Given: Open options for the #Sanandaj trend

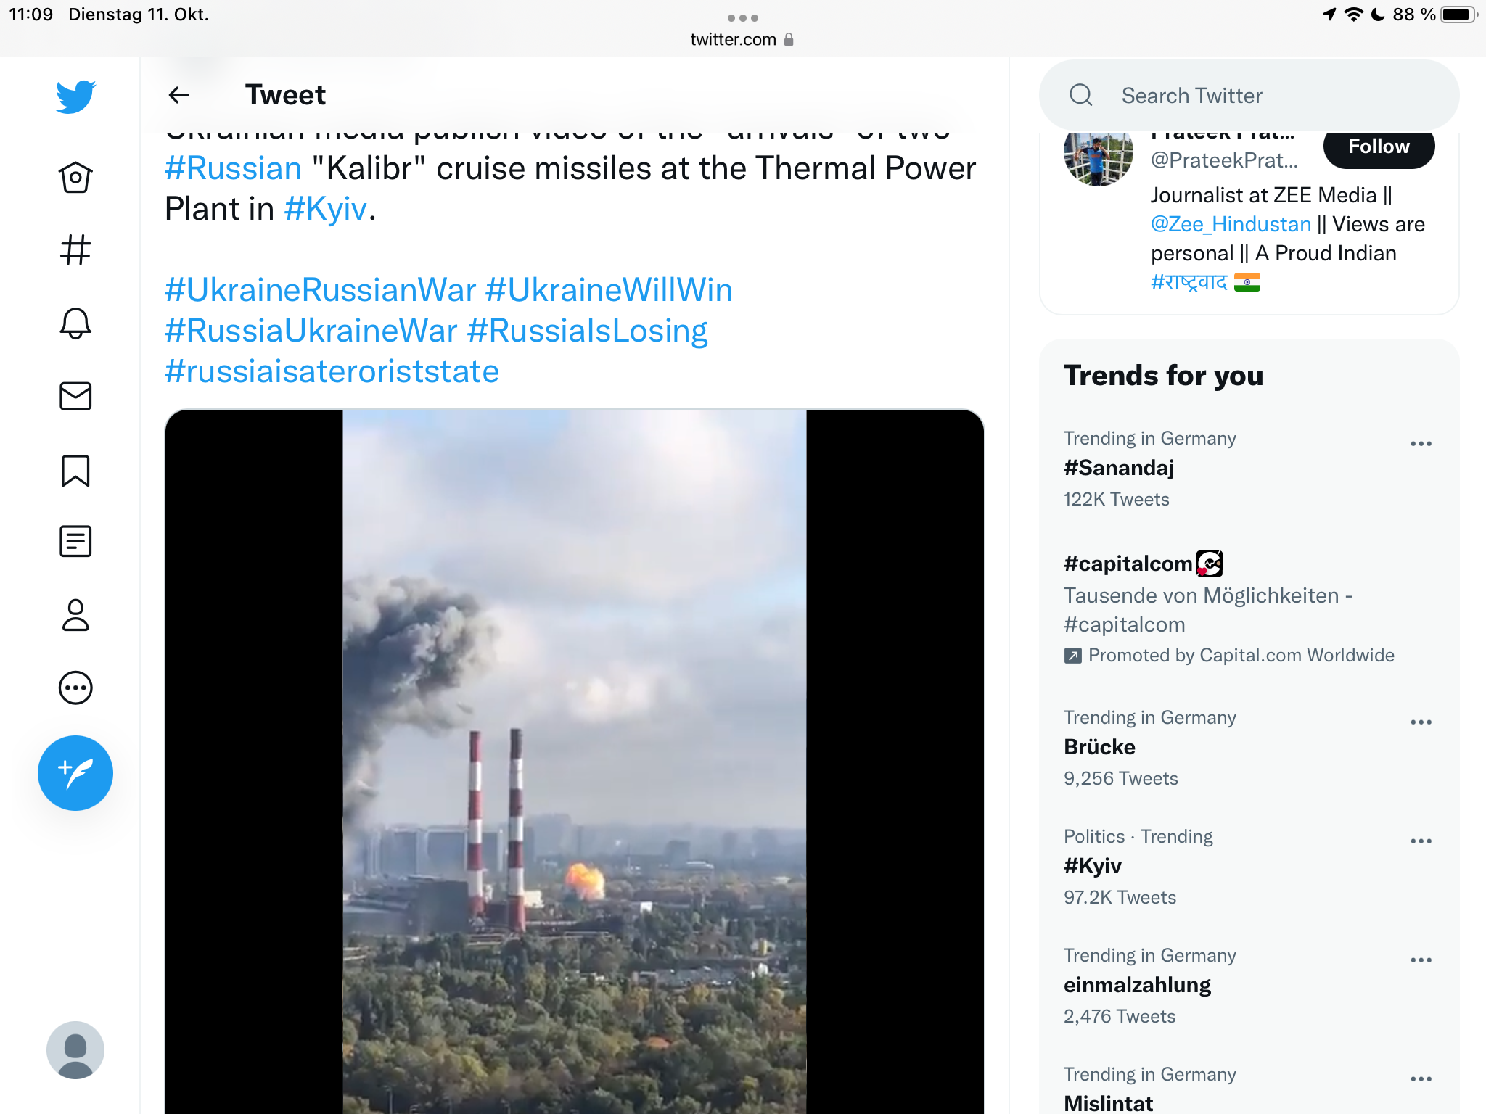Looking at the screenshot, I should point(1421,444).
